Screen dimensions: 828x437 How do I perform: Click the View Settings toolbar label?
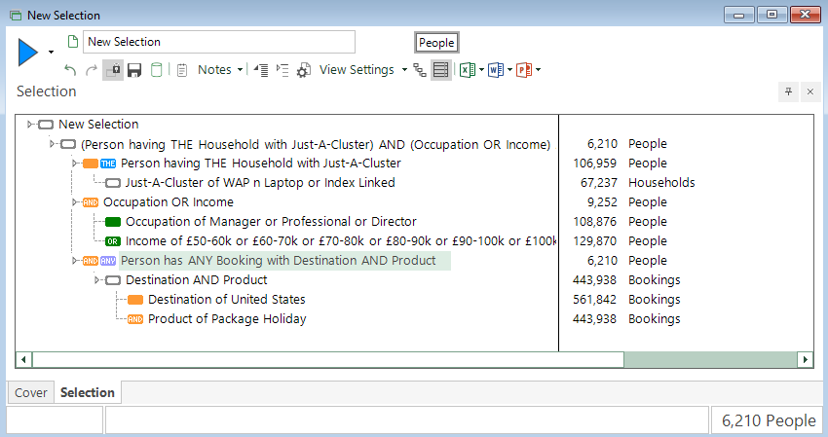357,70
